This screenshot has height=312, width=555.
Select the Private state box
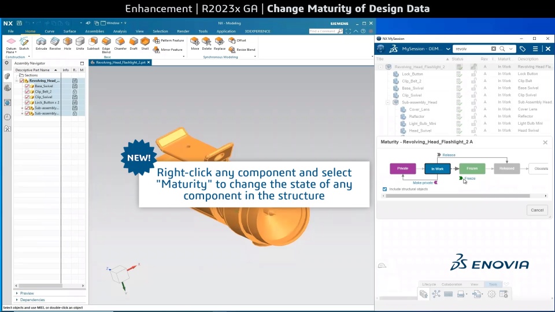pyautogui.click(x=403, y=168)
